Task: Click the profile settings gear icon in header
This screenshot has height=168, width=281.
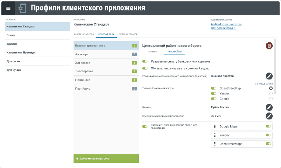Action: (22, 8)
